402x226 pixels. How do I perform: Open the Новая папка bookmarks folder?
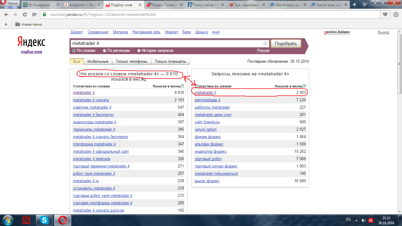point(29,24)
